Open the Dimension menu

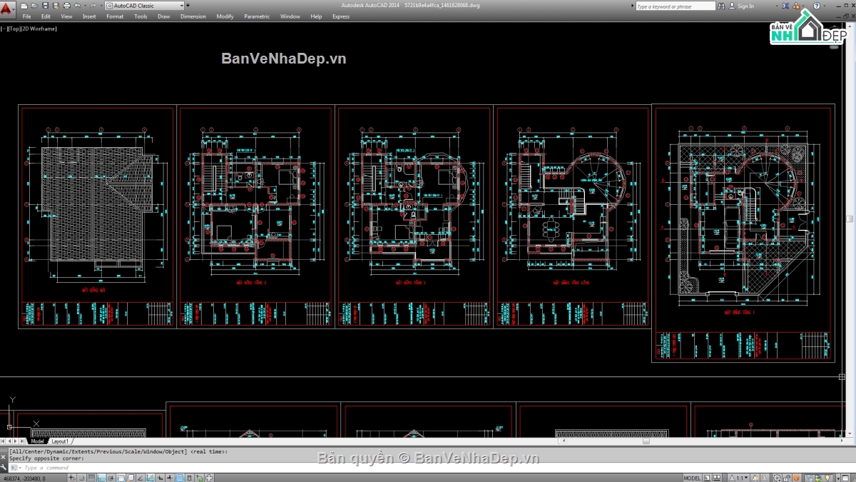point(193,16)
